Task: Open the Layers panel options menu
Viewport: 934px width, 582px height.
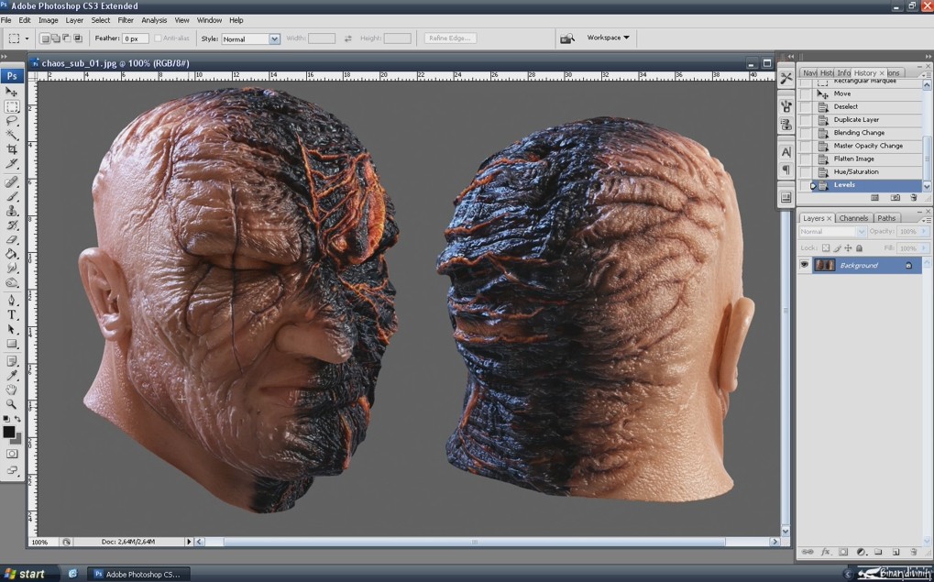Action: pyautogui.click(x=927, y=220)
